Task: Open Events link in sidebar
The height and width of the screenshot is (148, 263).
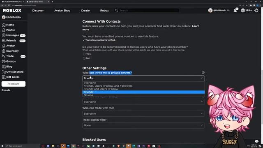Action: pos(6,90)
